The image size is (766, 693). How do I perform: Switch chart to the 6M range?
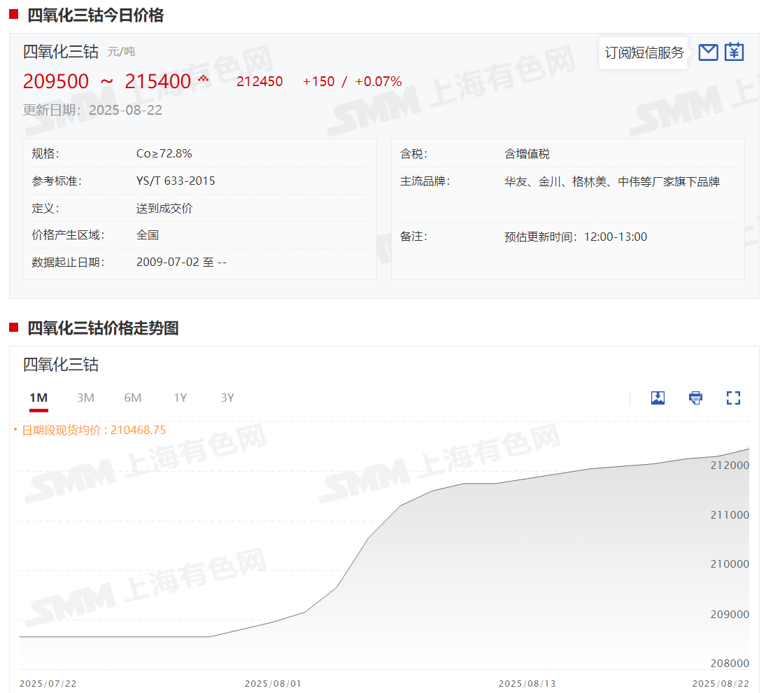click(x=133, y=398)
